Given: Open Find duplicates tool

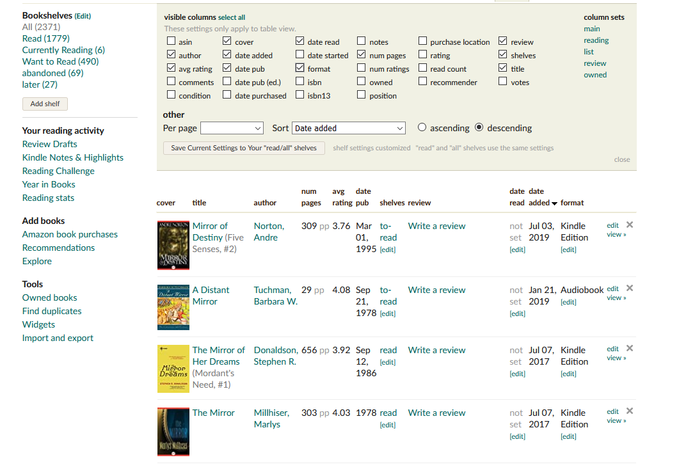Looking at the screenshot, I should click(x=52, y=311).
